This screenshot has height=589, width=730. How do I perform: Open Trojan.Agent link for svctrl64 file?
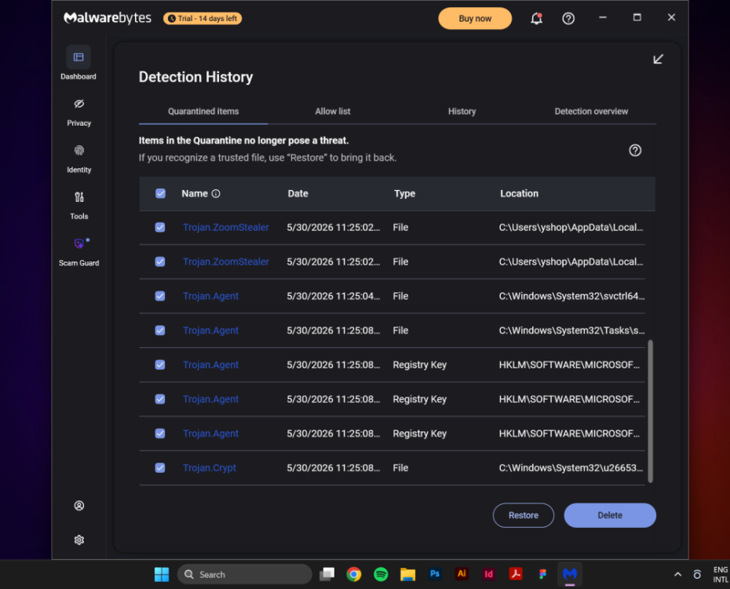[211, 296]
